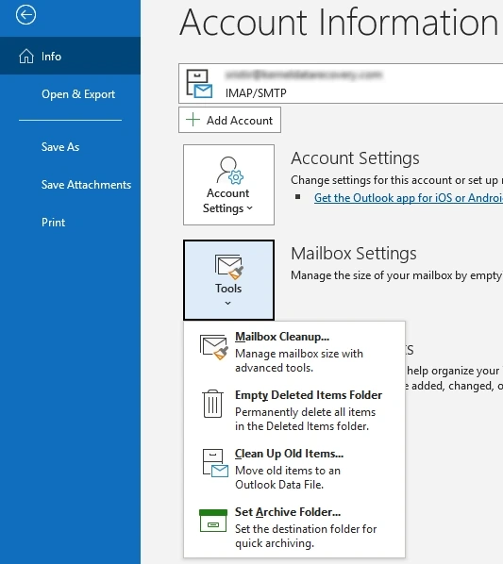Click 'Permanently delete all items' description text

305,419
